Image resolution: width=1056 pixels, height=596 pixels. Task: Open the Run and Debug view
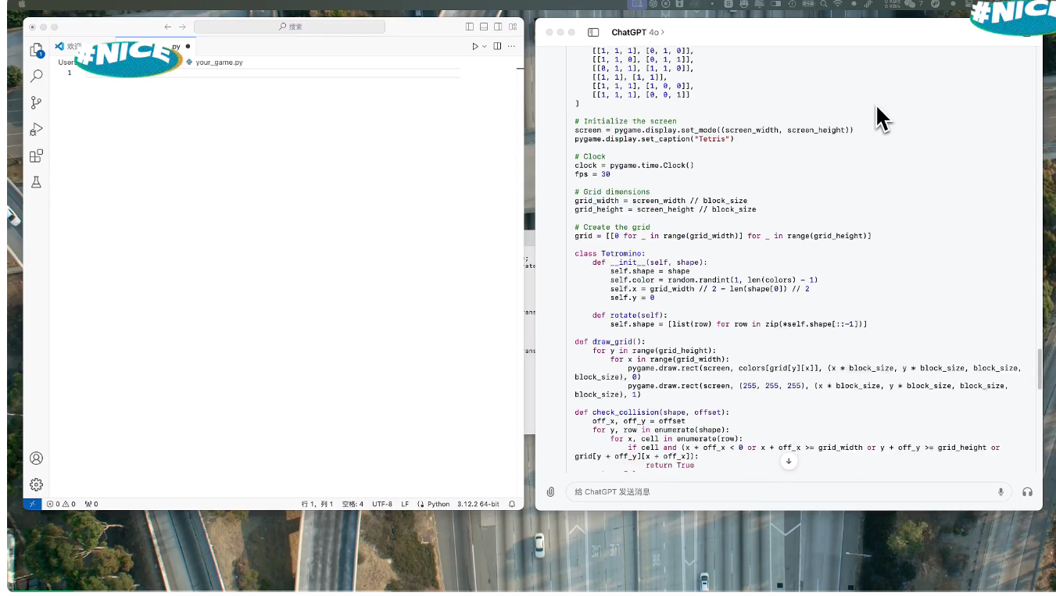pyautogui.click(x=36, y=130)
